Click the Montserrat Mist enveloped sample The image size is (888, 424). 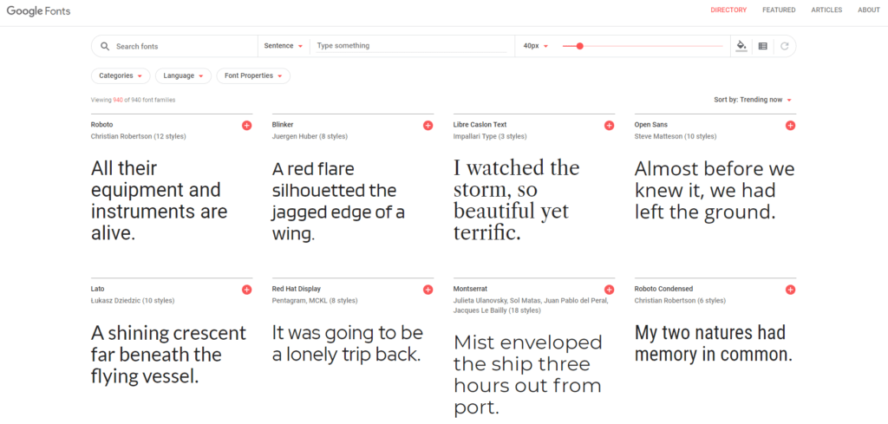click(x=528, y=375)
